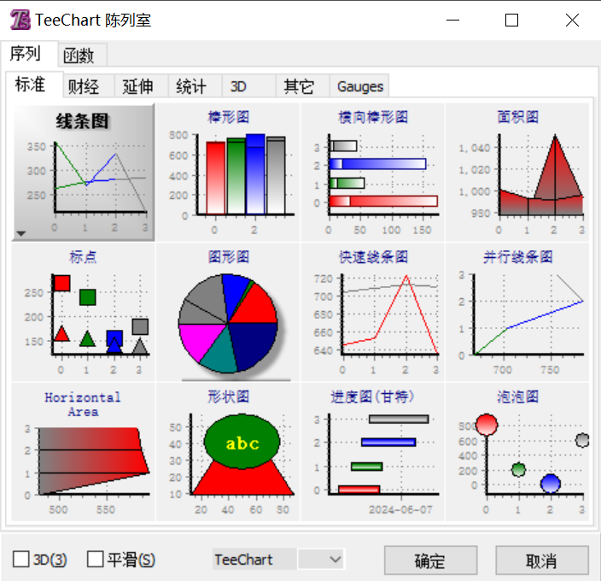The width and height of the screenshot is (601, 581).
Task: Confirm with the 确定 button
Action: click(x=430, y=560)
